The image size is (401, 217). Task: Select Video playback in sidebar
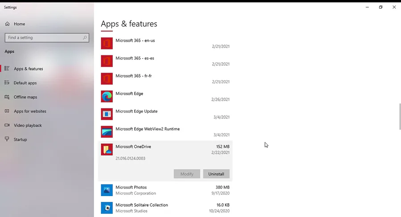point(28,126)
